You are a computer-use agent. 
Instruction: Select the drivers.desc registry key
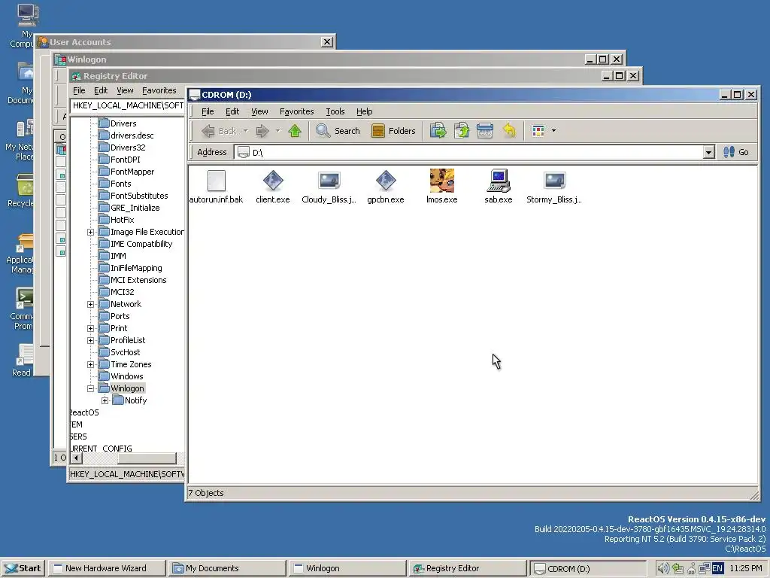click(x=132, y=135)
